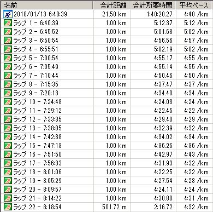Sort by the 合計距離 column header

click(x=111, y=5)
